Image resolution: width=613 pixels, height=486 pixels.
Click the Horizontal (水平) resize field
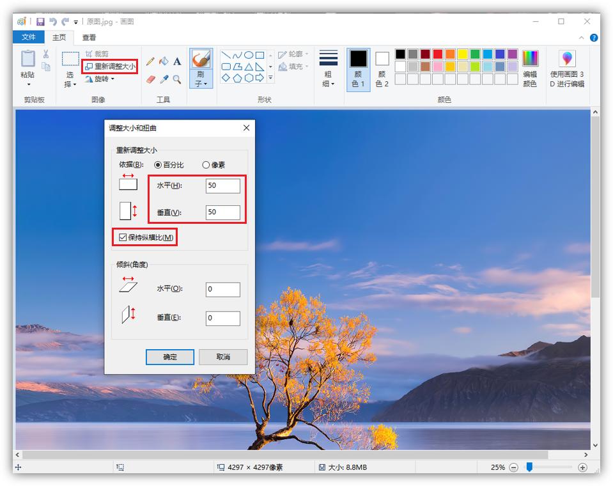[223, 185]
